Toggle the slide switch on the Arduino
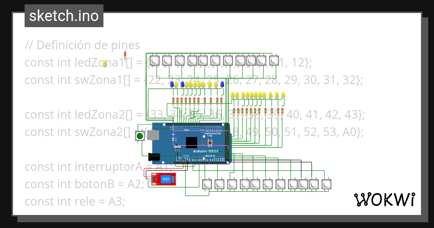434x228 pixels. 178,147
